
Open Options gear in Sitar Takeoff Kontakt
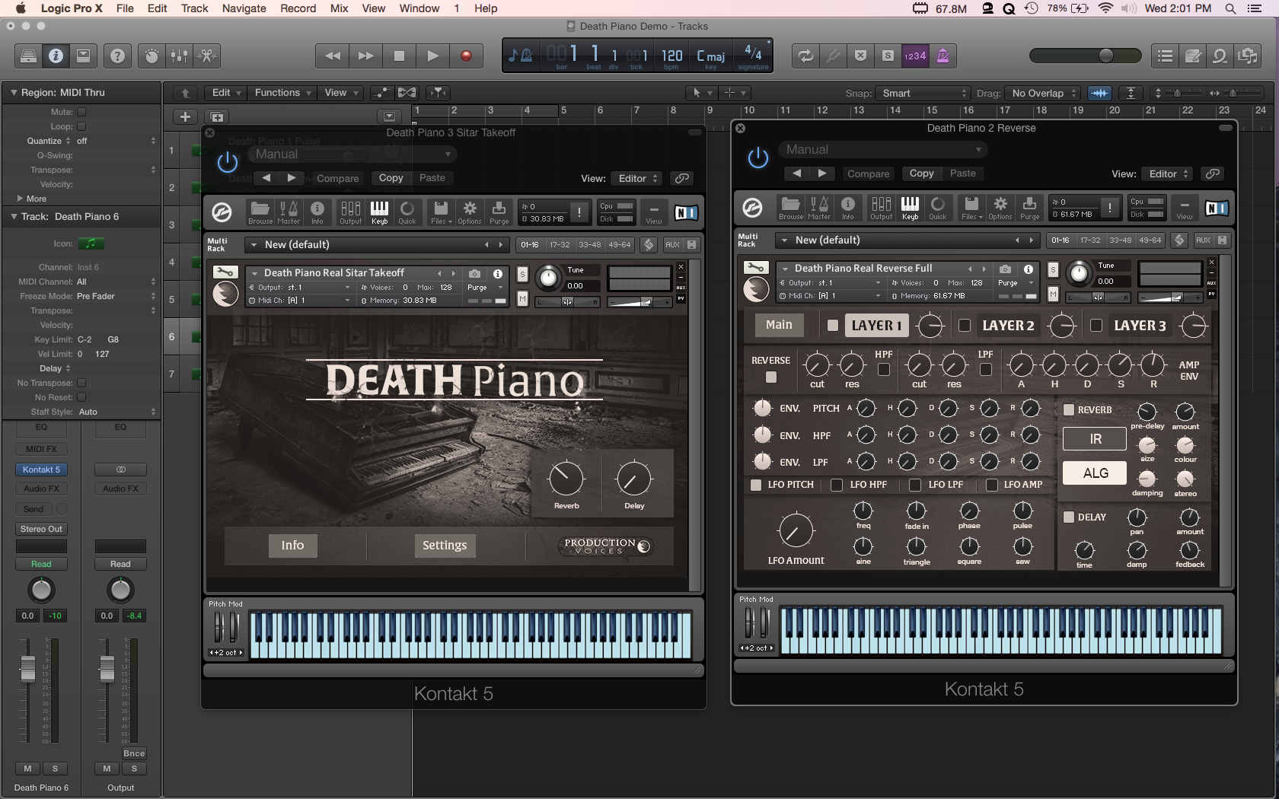pyautogui.click(x=470, y=212)
